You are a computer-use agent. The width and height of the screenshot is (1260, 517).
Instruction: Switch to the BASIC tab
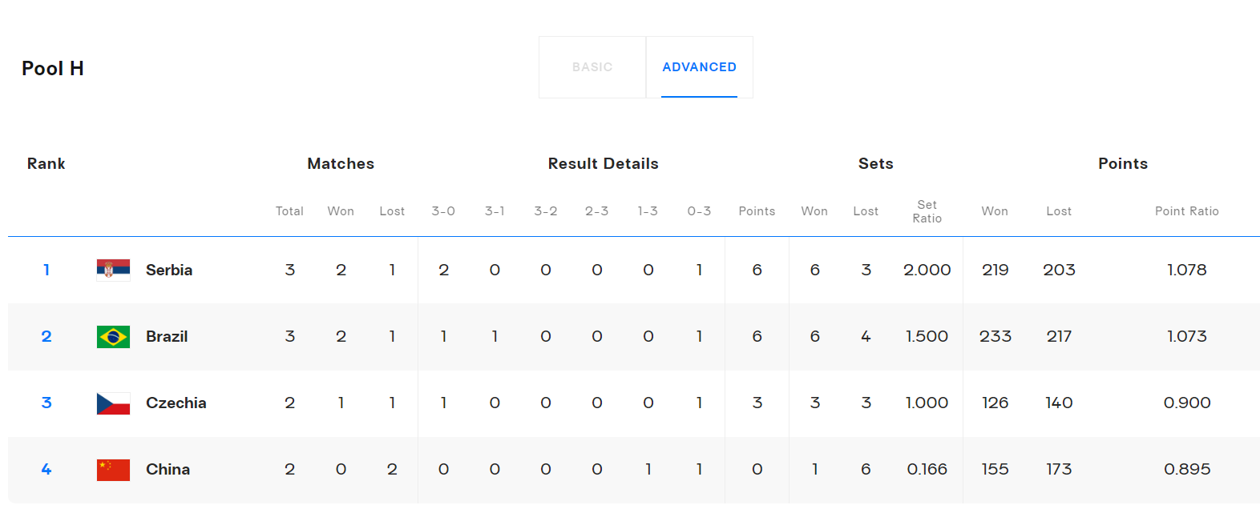pos(592,67)
